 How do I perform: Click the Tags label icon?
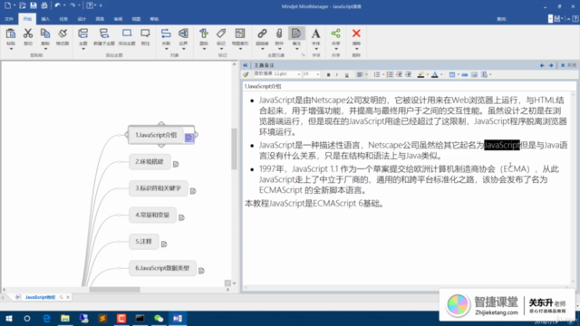pyautogui.click(x=221, y=34)
